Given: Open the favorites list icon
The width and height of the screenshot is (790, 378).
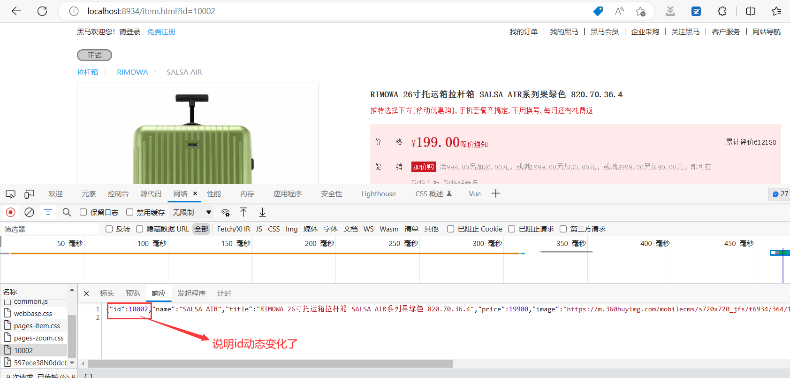Looking at the screenshot, I should click(776, 11).
